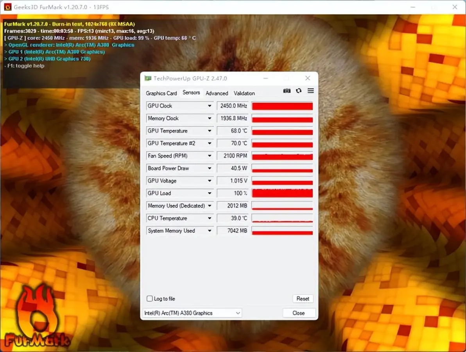Click the Board Power Draw graph
The height and width of the screenshot is (352, 466).
point(282,168)
